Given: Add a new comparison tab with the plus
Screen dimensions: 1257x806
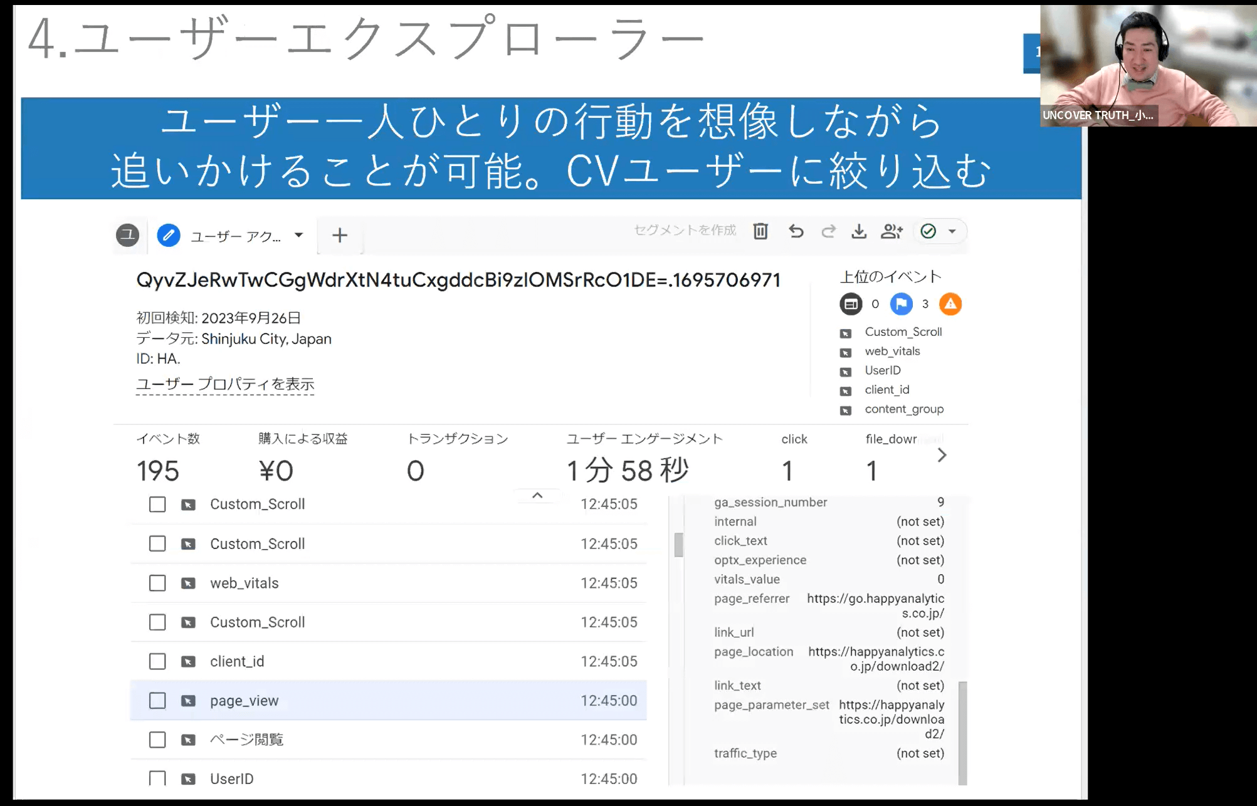Looking at the screenshot, I should (340, 235).
